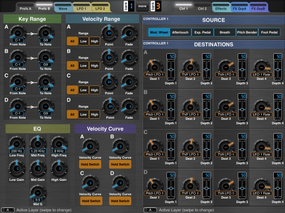Screen dimensions: 285x213
Task: Click Destination A Dest 2 TVF LFO knob
Action: (x=190, y=67)
